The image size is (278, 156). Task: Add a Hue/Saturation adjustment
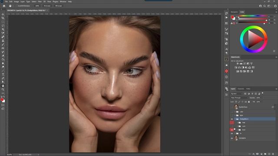point(236,68)
